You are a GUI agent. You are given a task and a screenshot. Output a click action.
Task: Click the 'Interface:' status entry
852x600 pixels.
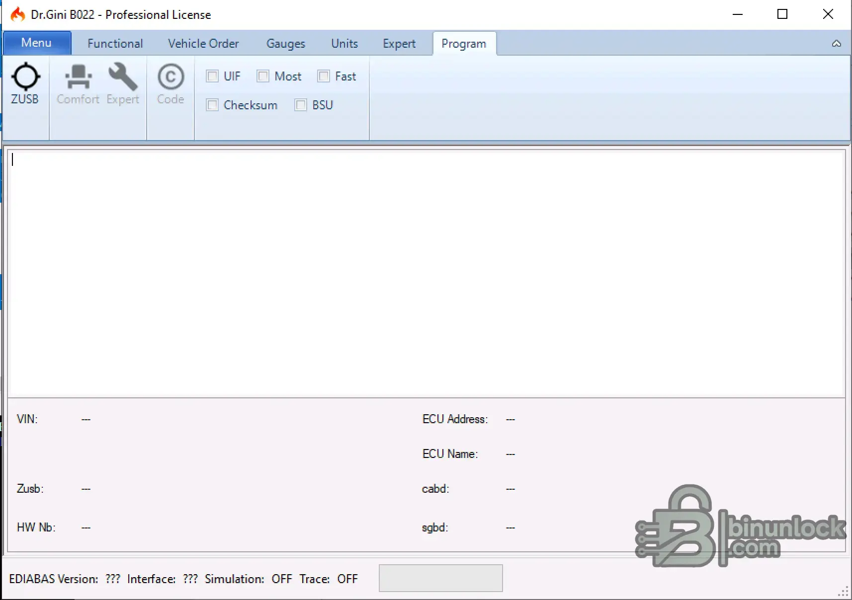(x=152, y=579)
